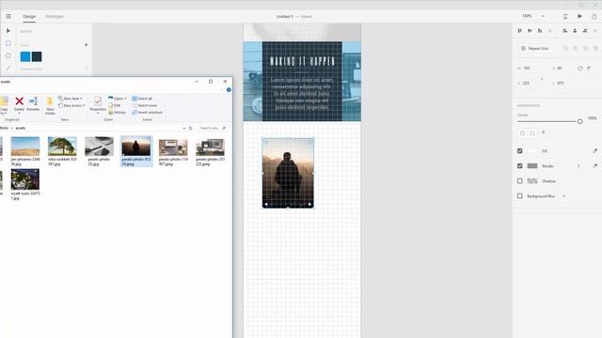Click Select all in the Explorer ribbon
The height and width of the screenshot is (338, 602).
[142, 99]
